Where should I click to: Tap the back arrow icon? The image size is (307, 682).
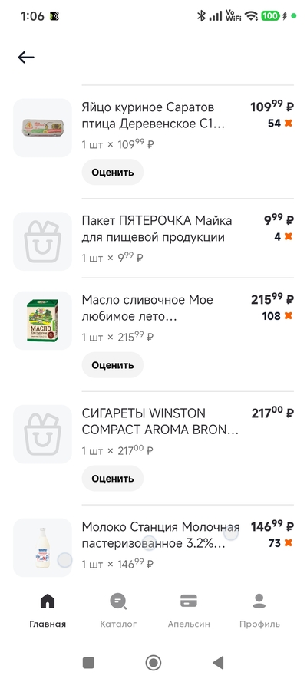(x=25, y=57)
